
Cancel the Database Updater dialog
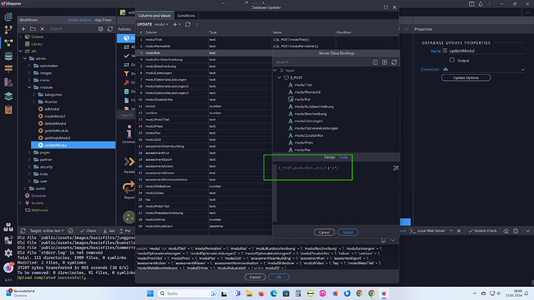[255, 278]
